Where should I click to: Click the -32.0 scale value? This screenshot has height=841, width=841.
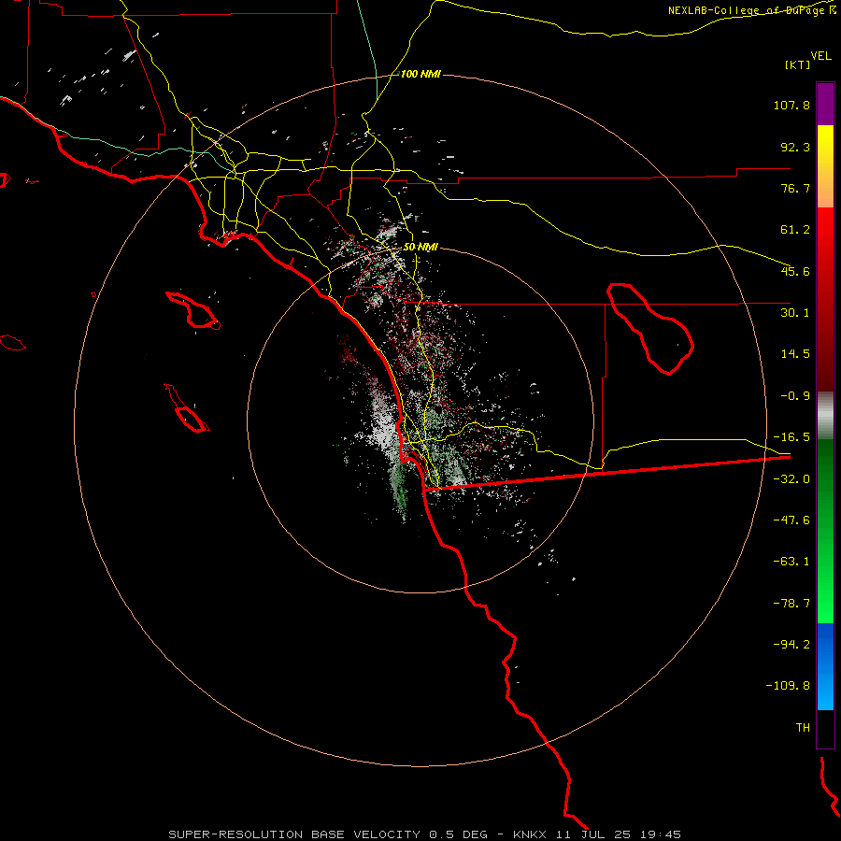tap(791, 479)
